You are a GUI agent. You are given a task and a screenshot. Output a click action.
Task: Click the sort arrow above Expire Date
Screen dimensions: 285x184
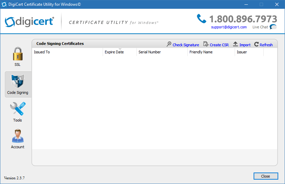[x=120, y=49]
